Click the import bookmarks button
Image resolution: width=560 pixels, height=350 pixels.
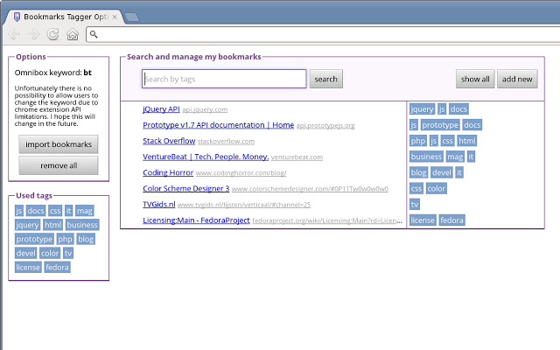pos(59,144)
